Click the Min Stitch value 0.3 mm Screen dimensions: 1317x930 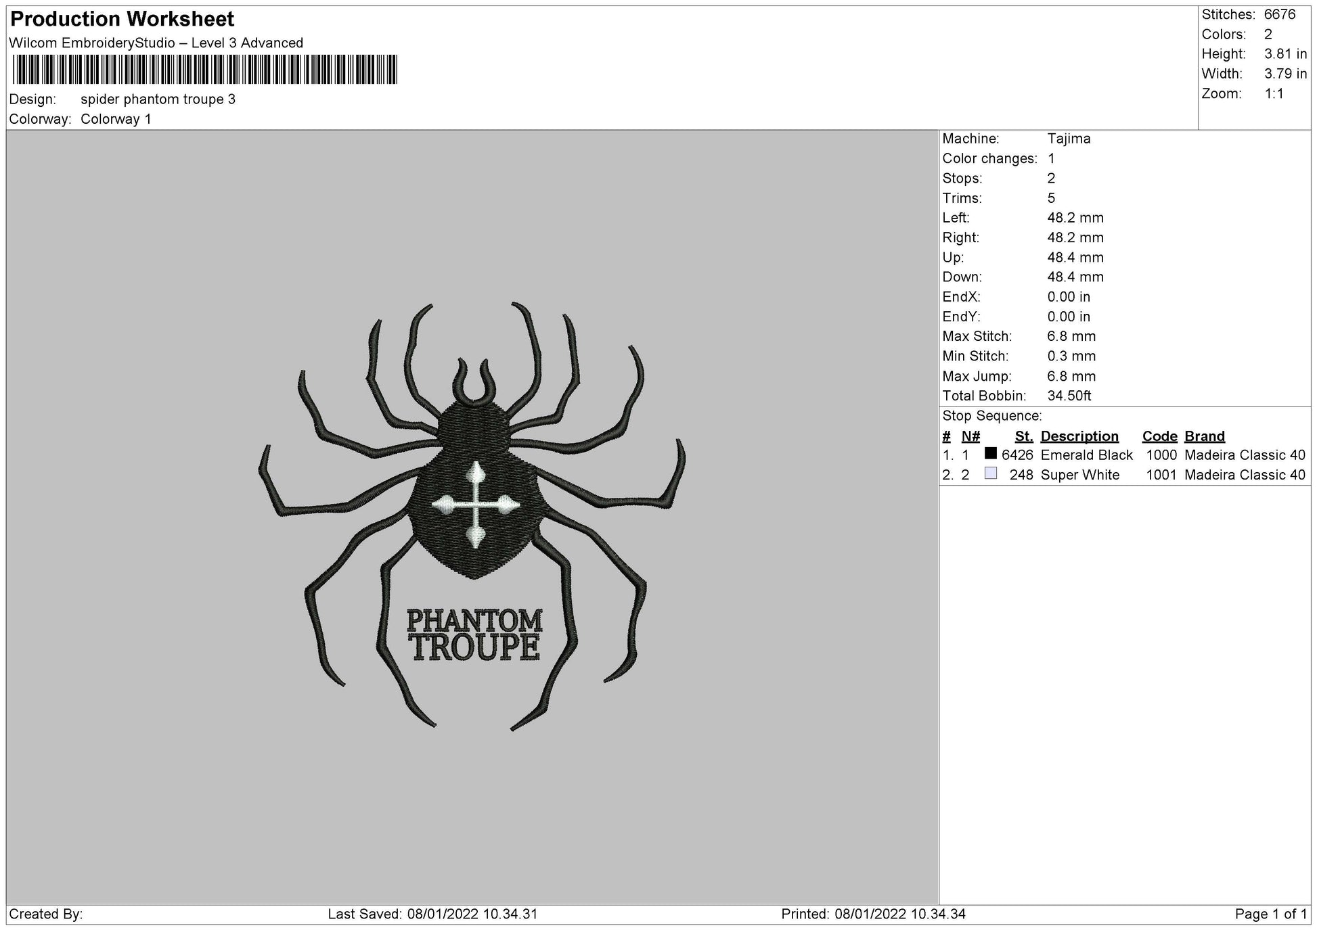(x=1071, y=356)
